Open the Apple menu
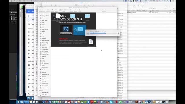Image resolution: width=185 pixels, height=104 pixels. coord(12,1)
